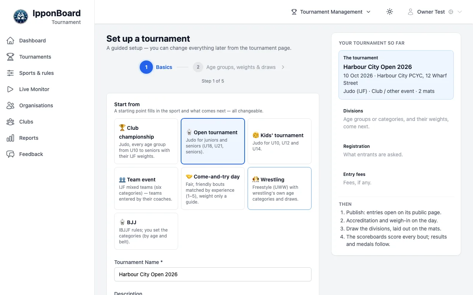
Task: Open Sports & rules in the sidebar
Action: (x=37, y=73)
